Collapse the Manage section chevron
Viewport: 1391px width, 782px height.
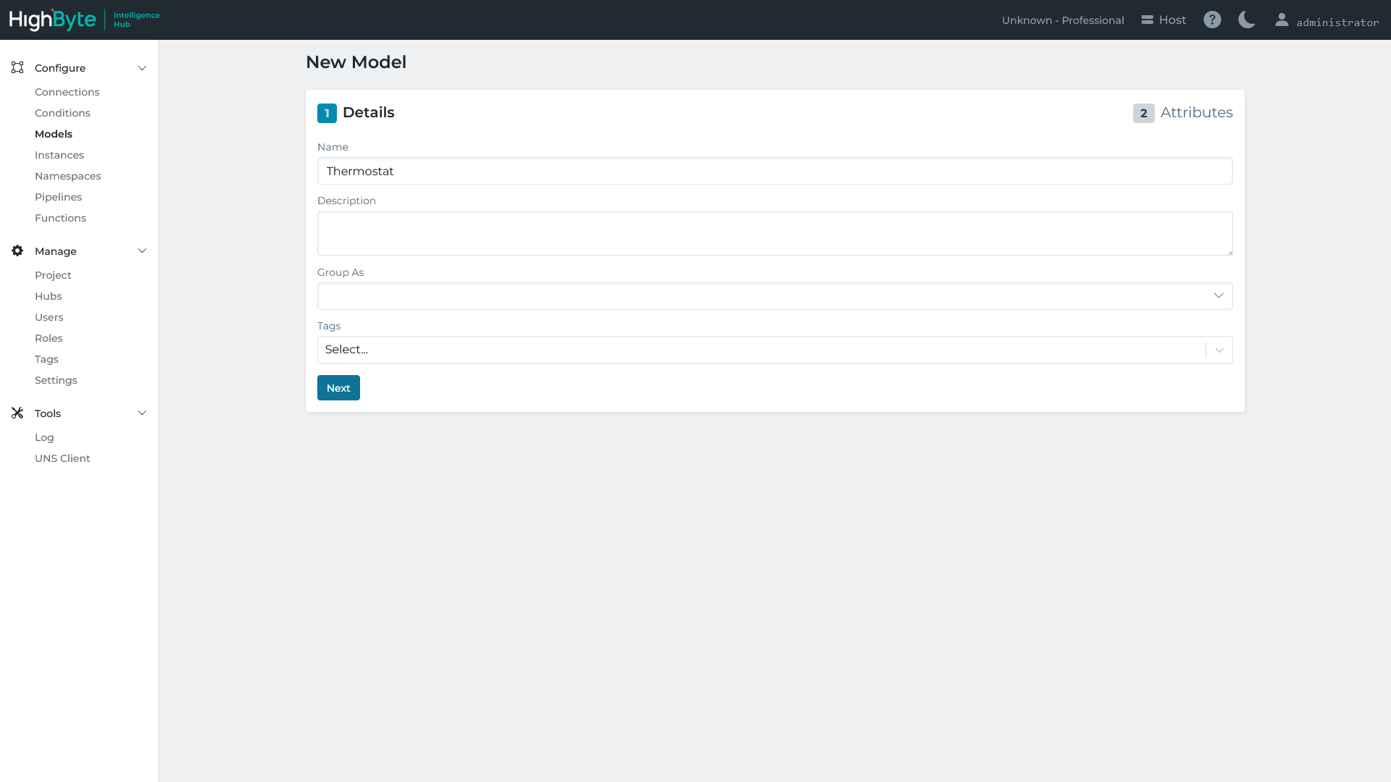142,251
